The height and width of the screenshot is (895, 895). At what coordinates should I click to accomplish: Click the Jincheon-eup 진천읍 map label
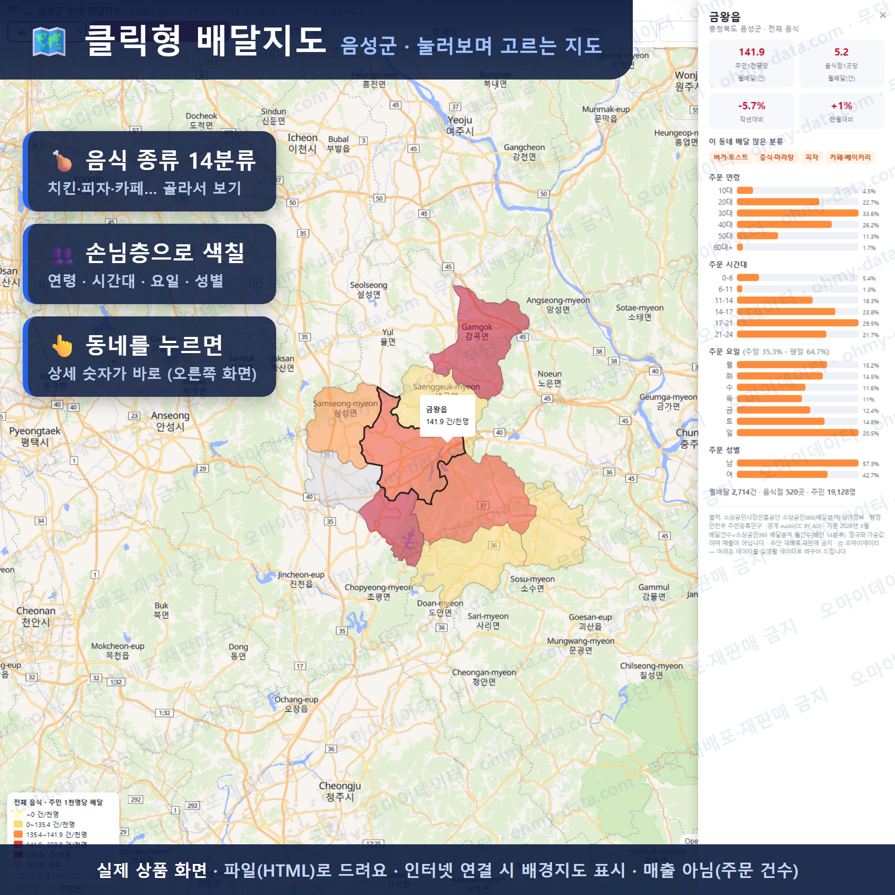click(301, 579)
